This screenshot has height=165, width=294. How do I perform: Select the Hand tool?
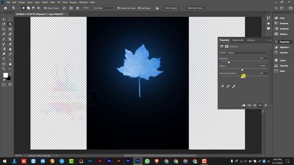10,64
